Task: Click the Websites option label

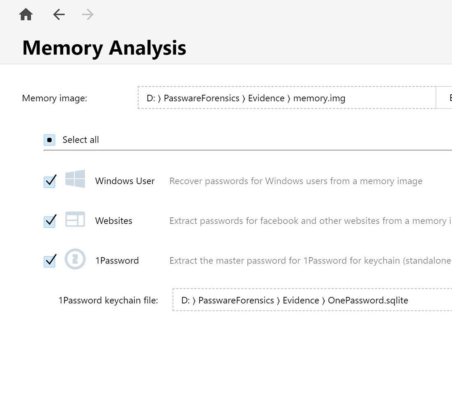Action: [114, 221]
